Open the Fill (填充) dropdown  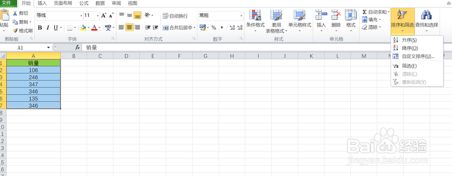[371, 20]
